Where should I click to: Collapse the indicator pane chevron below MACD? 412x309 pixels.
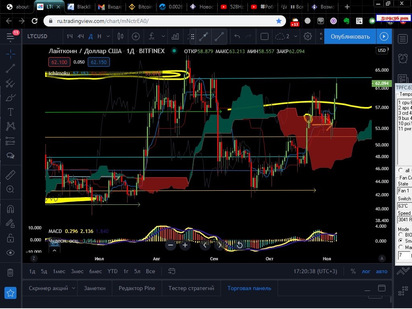(54, 250)
